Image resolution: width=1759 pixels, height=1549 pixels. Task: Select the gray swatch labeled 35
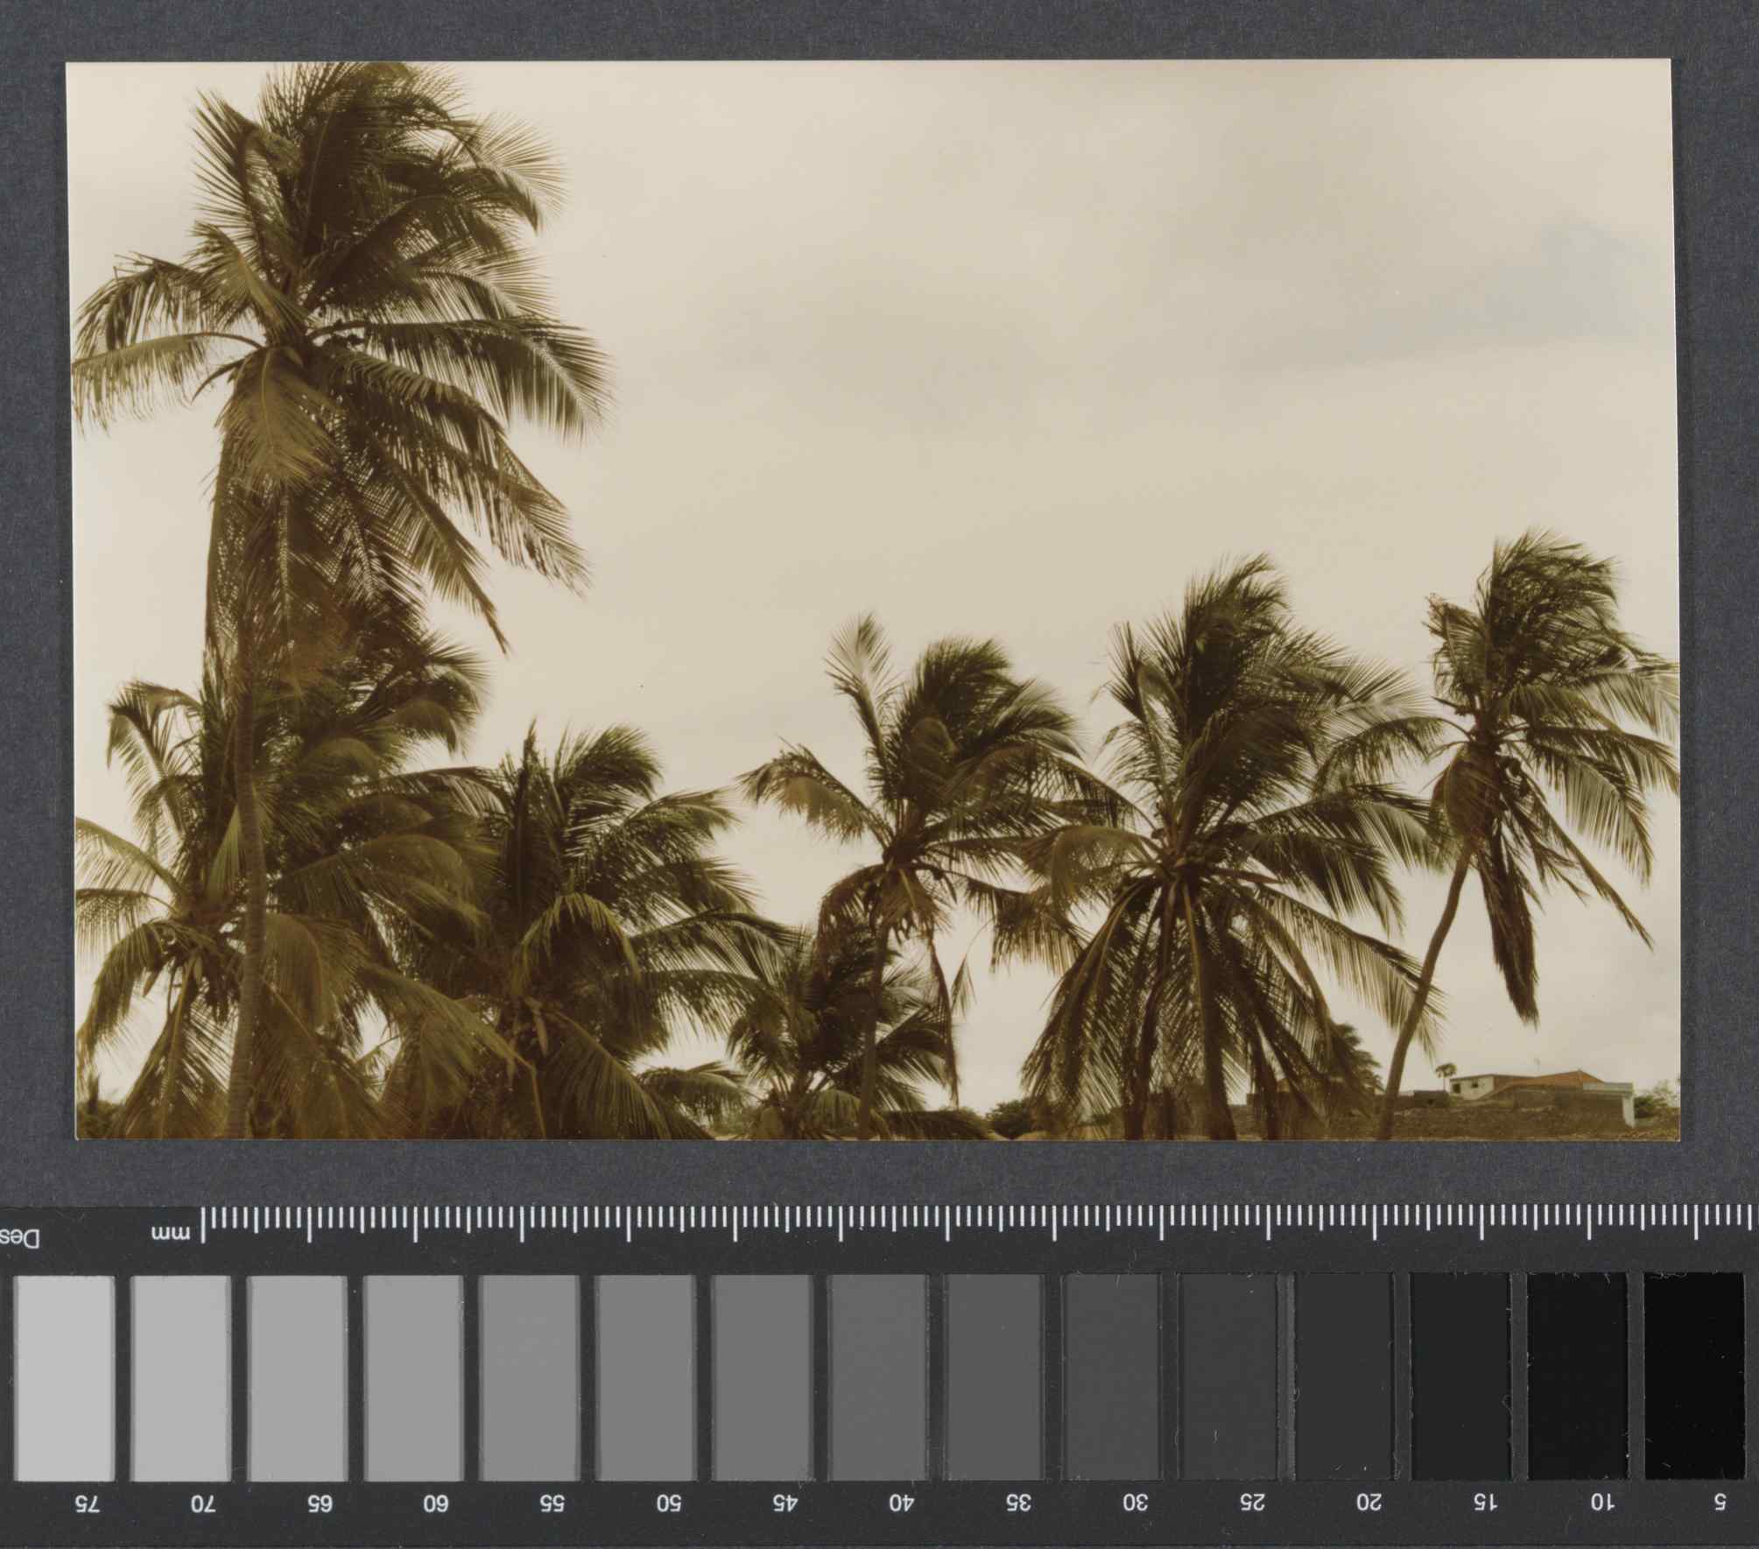(x=995, y=1378)
